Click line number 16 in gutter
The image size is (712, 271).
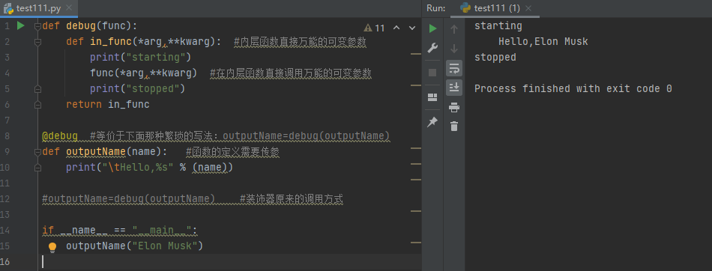coord(5,262)
